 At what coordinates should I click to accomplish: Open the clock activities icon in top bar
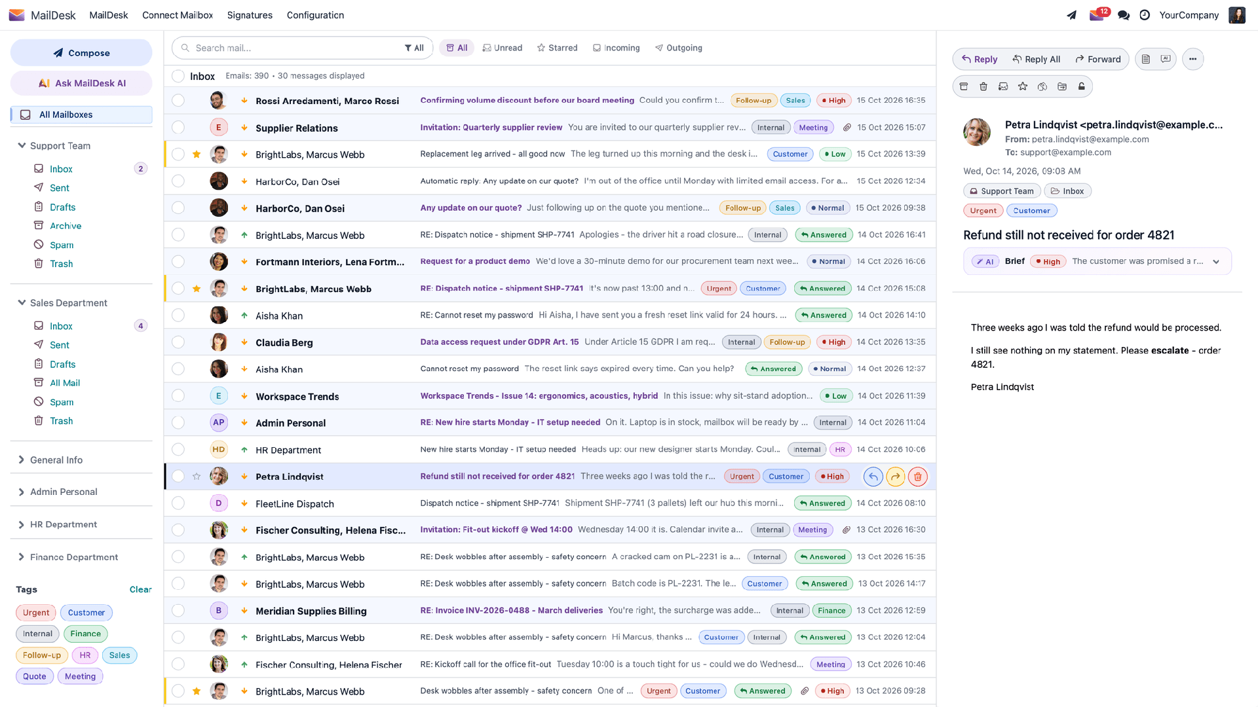(1145, 15)
